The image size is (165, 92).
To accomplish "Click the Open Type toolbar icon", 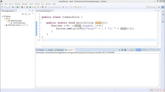I will pos(35,7).
